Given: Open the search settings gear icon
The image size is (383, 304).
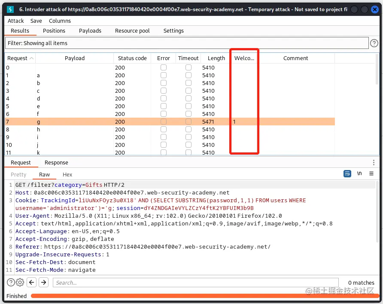Looking at the screenshot, I should 20,283.
